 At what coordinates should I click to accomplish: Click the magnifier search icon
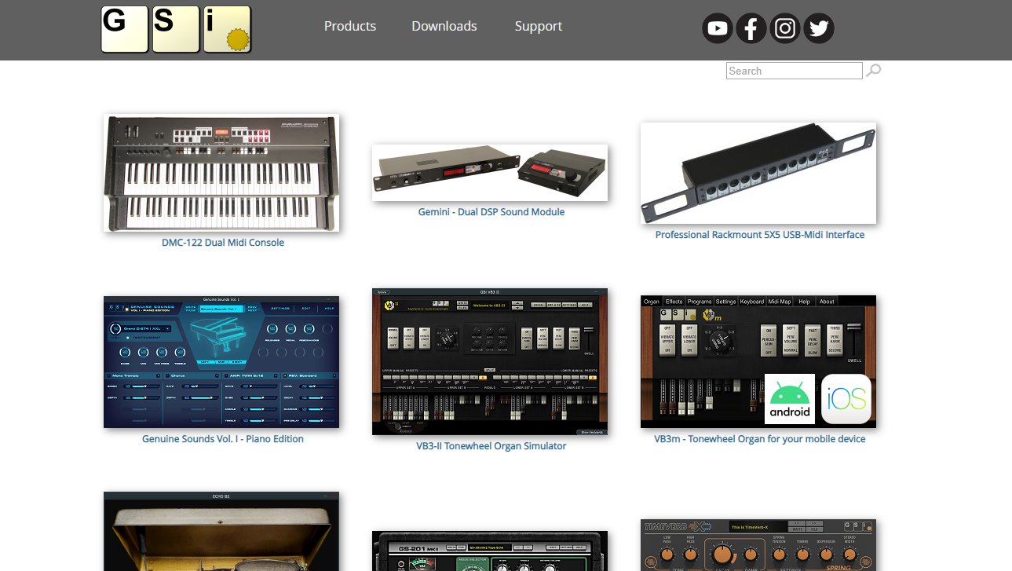tap(873, 71)
